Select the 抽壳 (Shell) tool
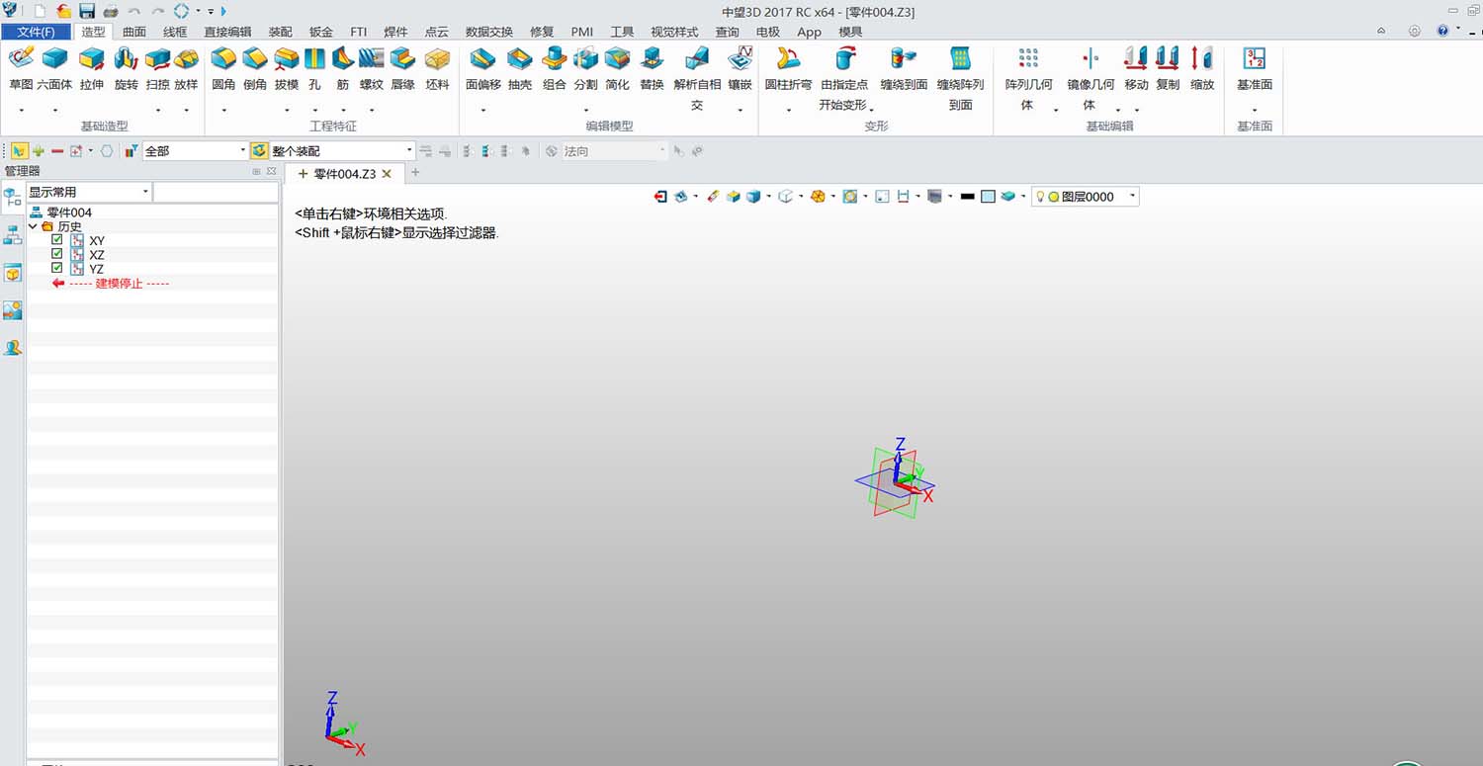1483x766 pixels. pyautogui.click(x=520, y=69)
